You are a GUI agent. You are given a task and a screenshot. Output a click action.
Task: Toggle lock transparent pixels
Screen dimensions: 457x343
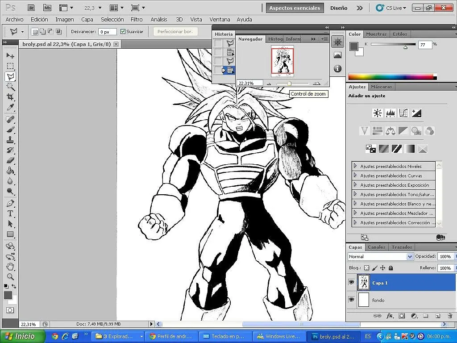coord(367,268)
